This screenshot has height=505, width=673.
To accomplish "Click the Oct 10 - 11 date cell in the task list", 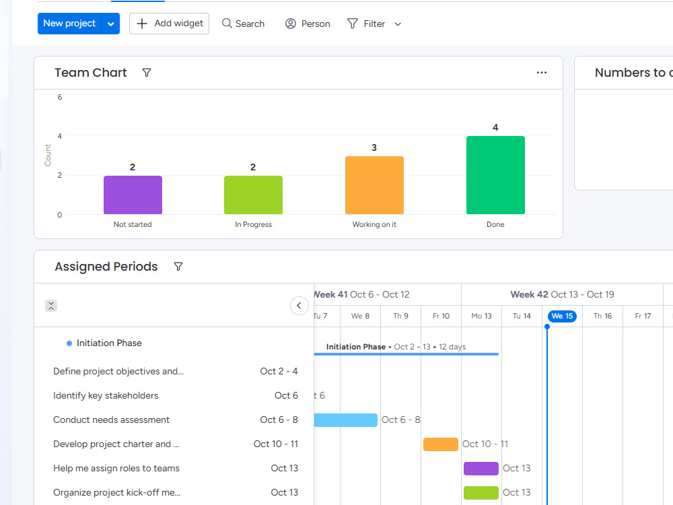I will [x=276, y=444].
